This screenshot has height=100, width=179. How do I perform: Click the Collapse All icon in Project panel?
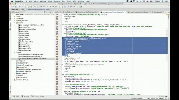point(47,12)
